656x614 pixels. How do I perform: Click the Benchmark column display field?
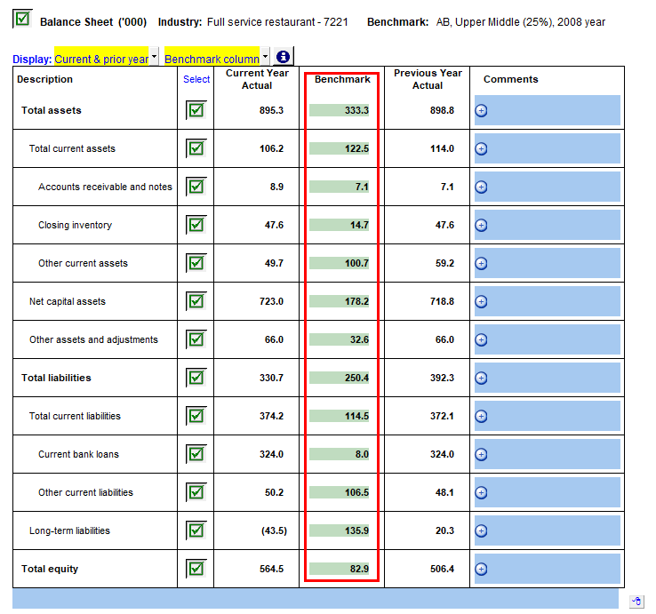[212, 56]
